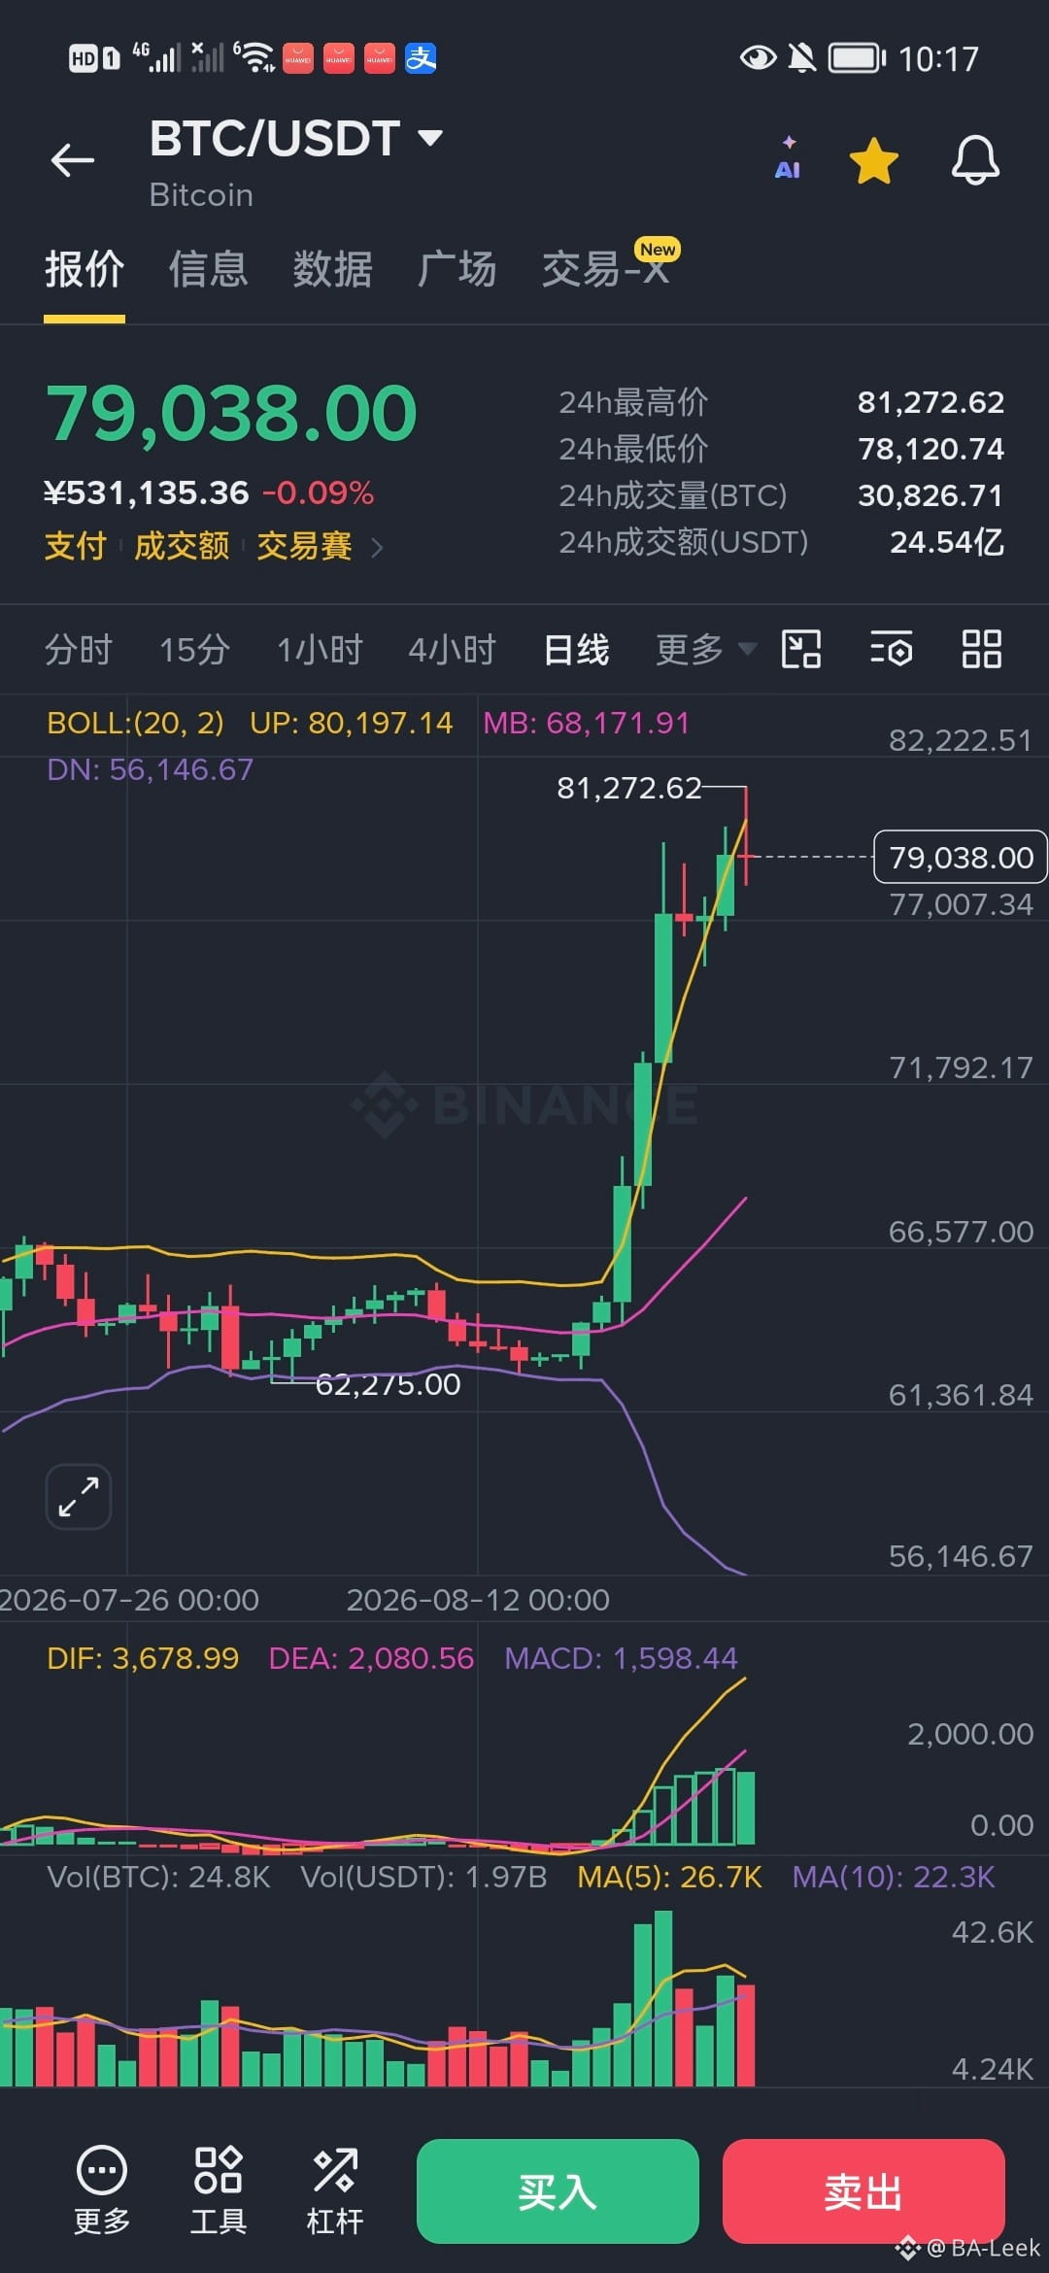The image size is (1049, 2273).
Task: Tap yuan price ¥531,135.36
Action: pos(147,492)
